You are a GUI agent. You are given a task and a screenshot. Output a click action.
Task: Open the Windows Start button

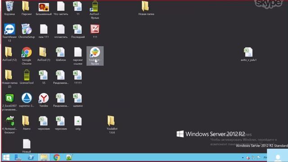[6, 157]
